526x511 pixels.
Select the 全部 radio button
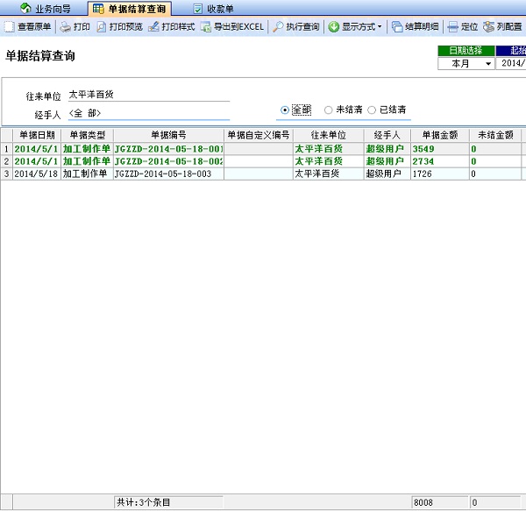(x=285, y=110)
